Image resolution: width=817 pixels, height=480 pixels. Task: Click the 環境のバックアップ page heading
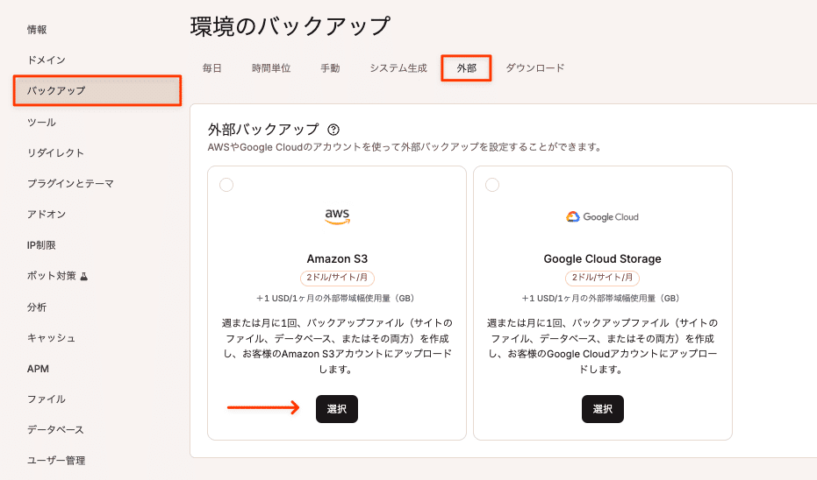pos(290,26)
